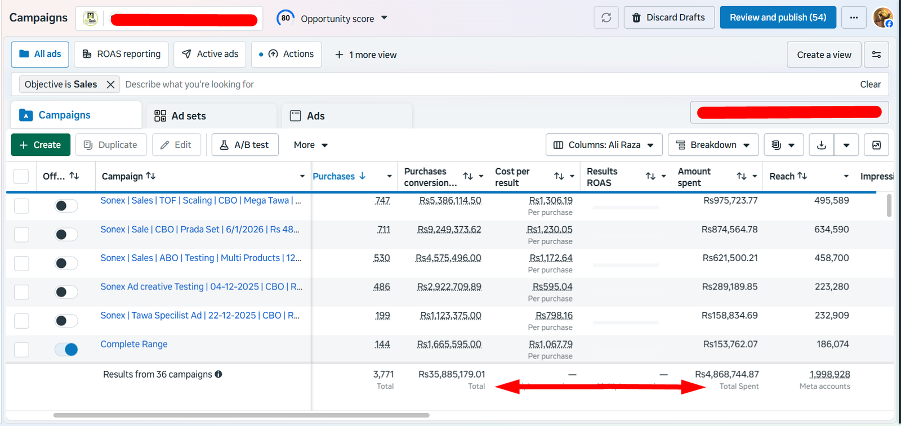
Task: Click the refresh icon button
Action: tap(606, 17)
